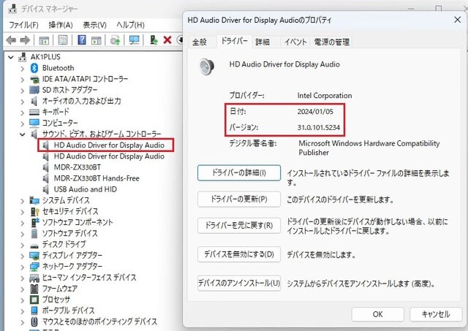Click the green-arrow device toolbar icon
The image size is (468, 331).
(x=154, y=40)
